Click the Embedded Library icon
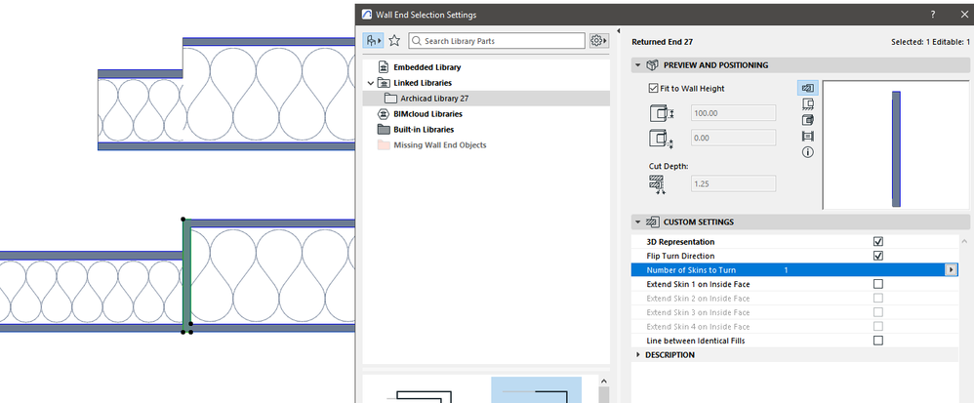Viewport: 974px width, 403px height. point(384,67)
